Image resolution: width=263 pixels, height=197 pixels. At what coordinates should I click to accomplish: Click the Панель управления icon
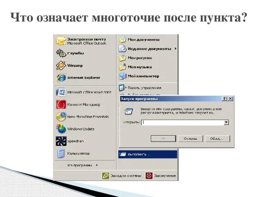point(122,88)
